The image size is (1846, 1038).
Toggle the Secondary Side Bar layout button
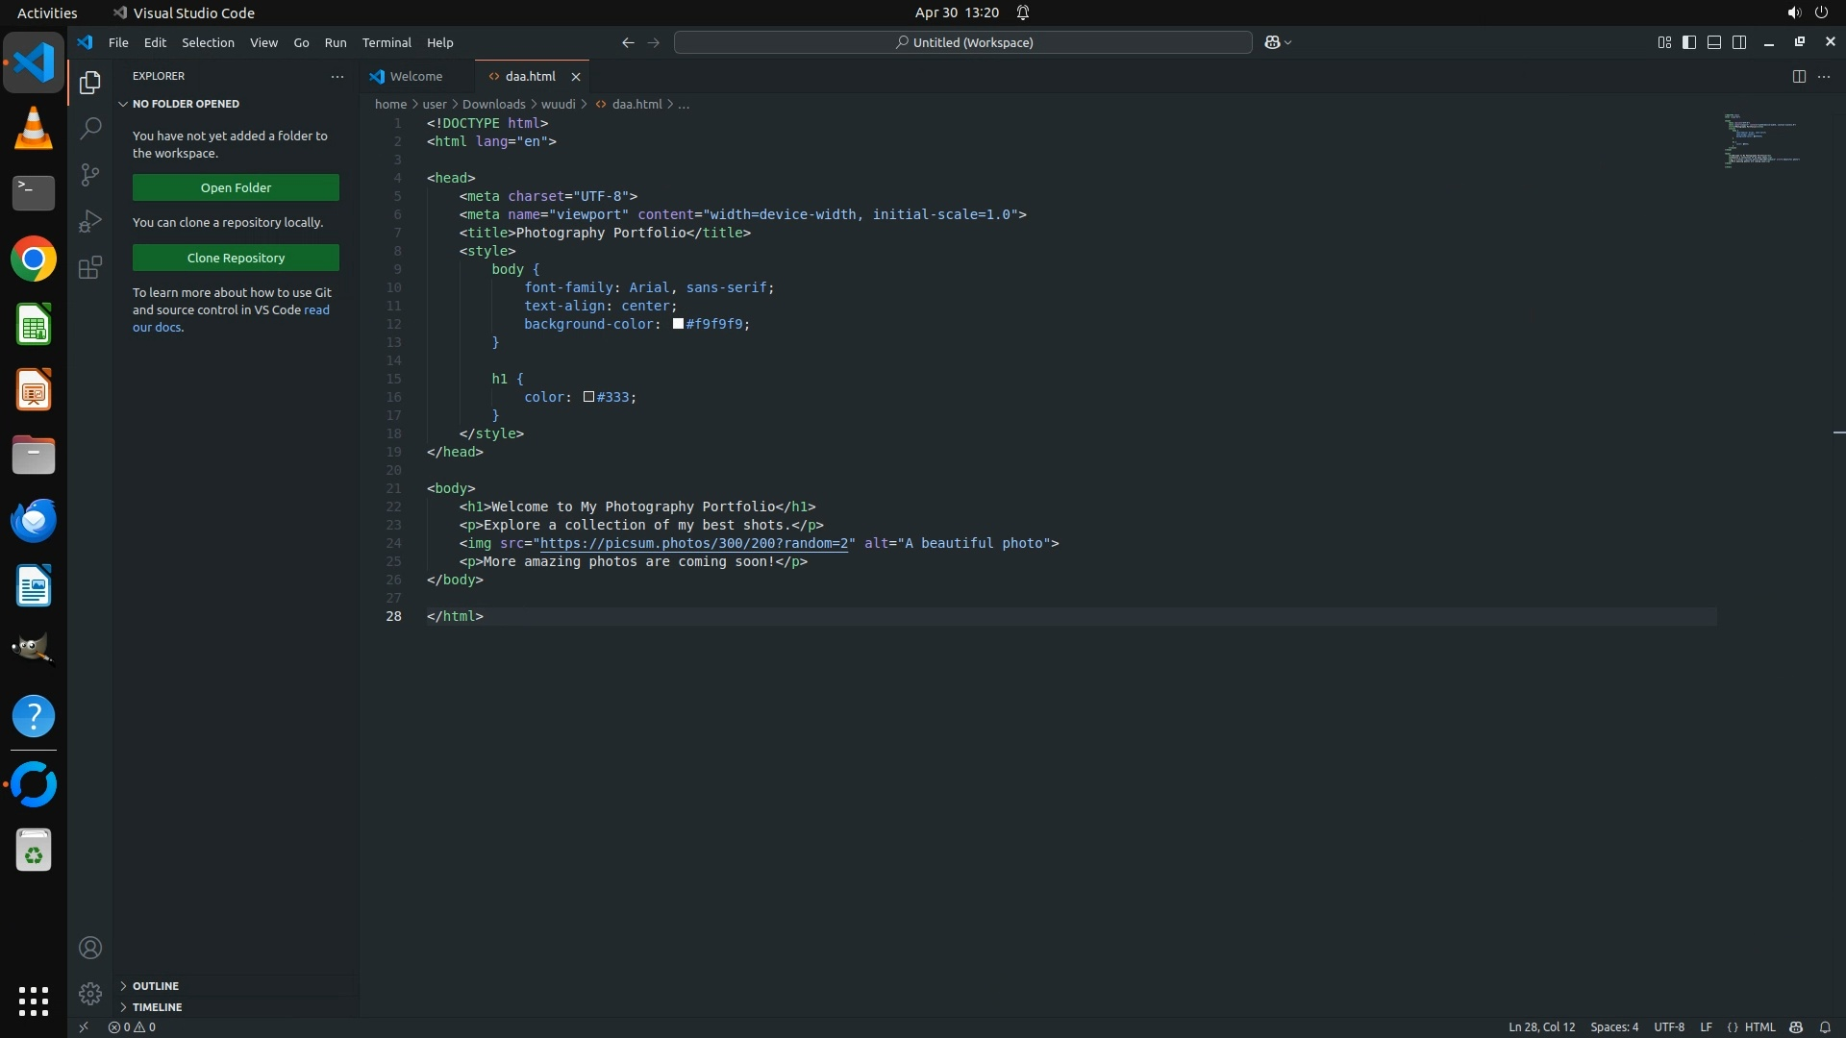click(x=1739, y=42)
